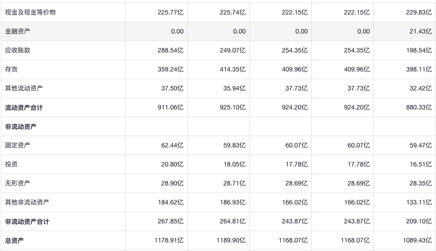Click the 应收账款 row label
The height and width of the screenshot is (251, 436).
point(18,51)
